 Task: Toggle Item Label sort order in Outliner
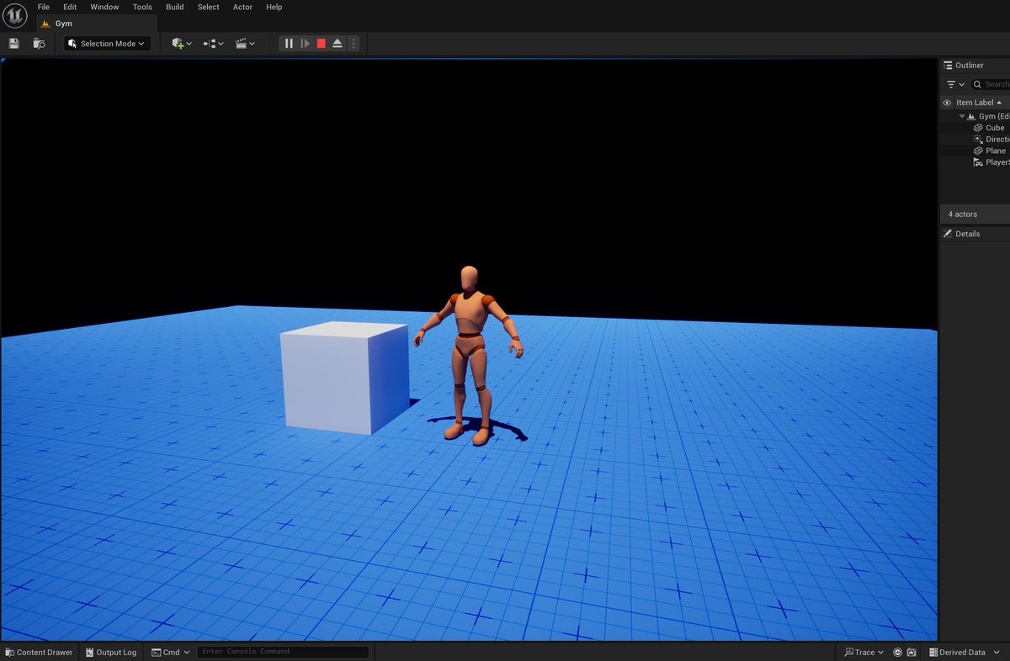coord(973,102)
